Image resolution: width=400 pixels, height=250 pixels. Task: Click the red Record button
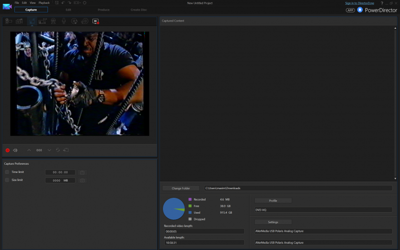click(x=8, y=150)
